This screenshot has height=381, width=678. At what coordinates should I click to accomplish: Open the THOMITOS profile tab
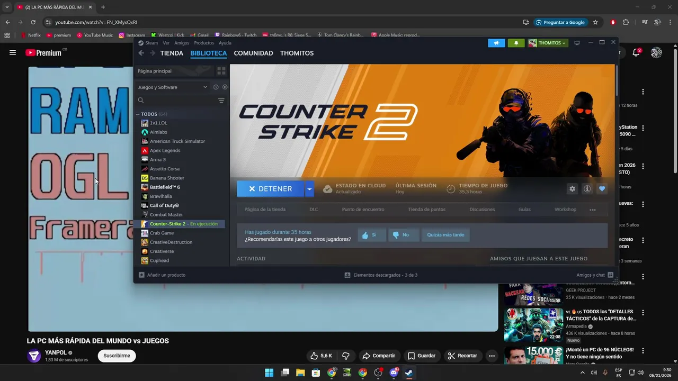tap(297, 53)
